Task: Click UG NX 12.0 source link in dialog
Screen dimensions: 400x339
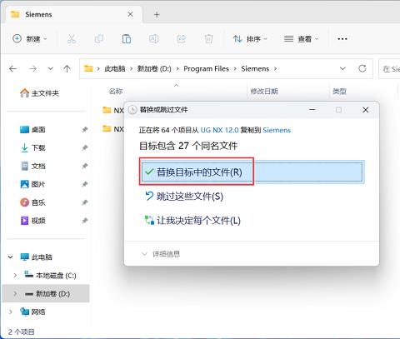Action: click(219, 130)
